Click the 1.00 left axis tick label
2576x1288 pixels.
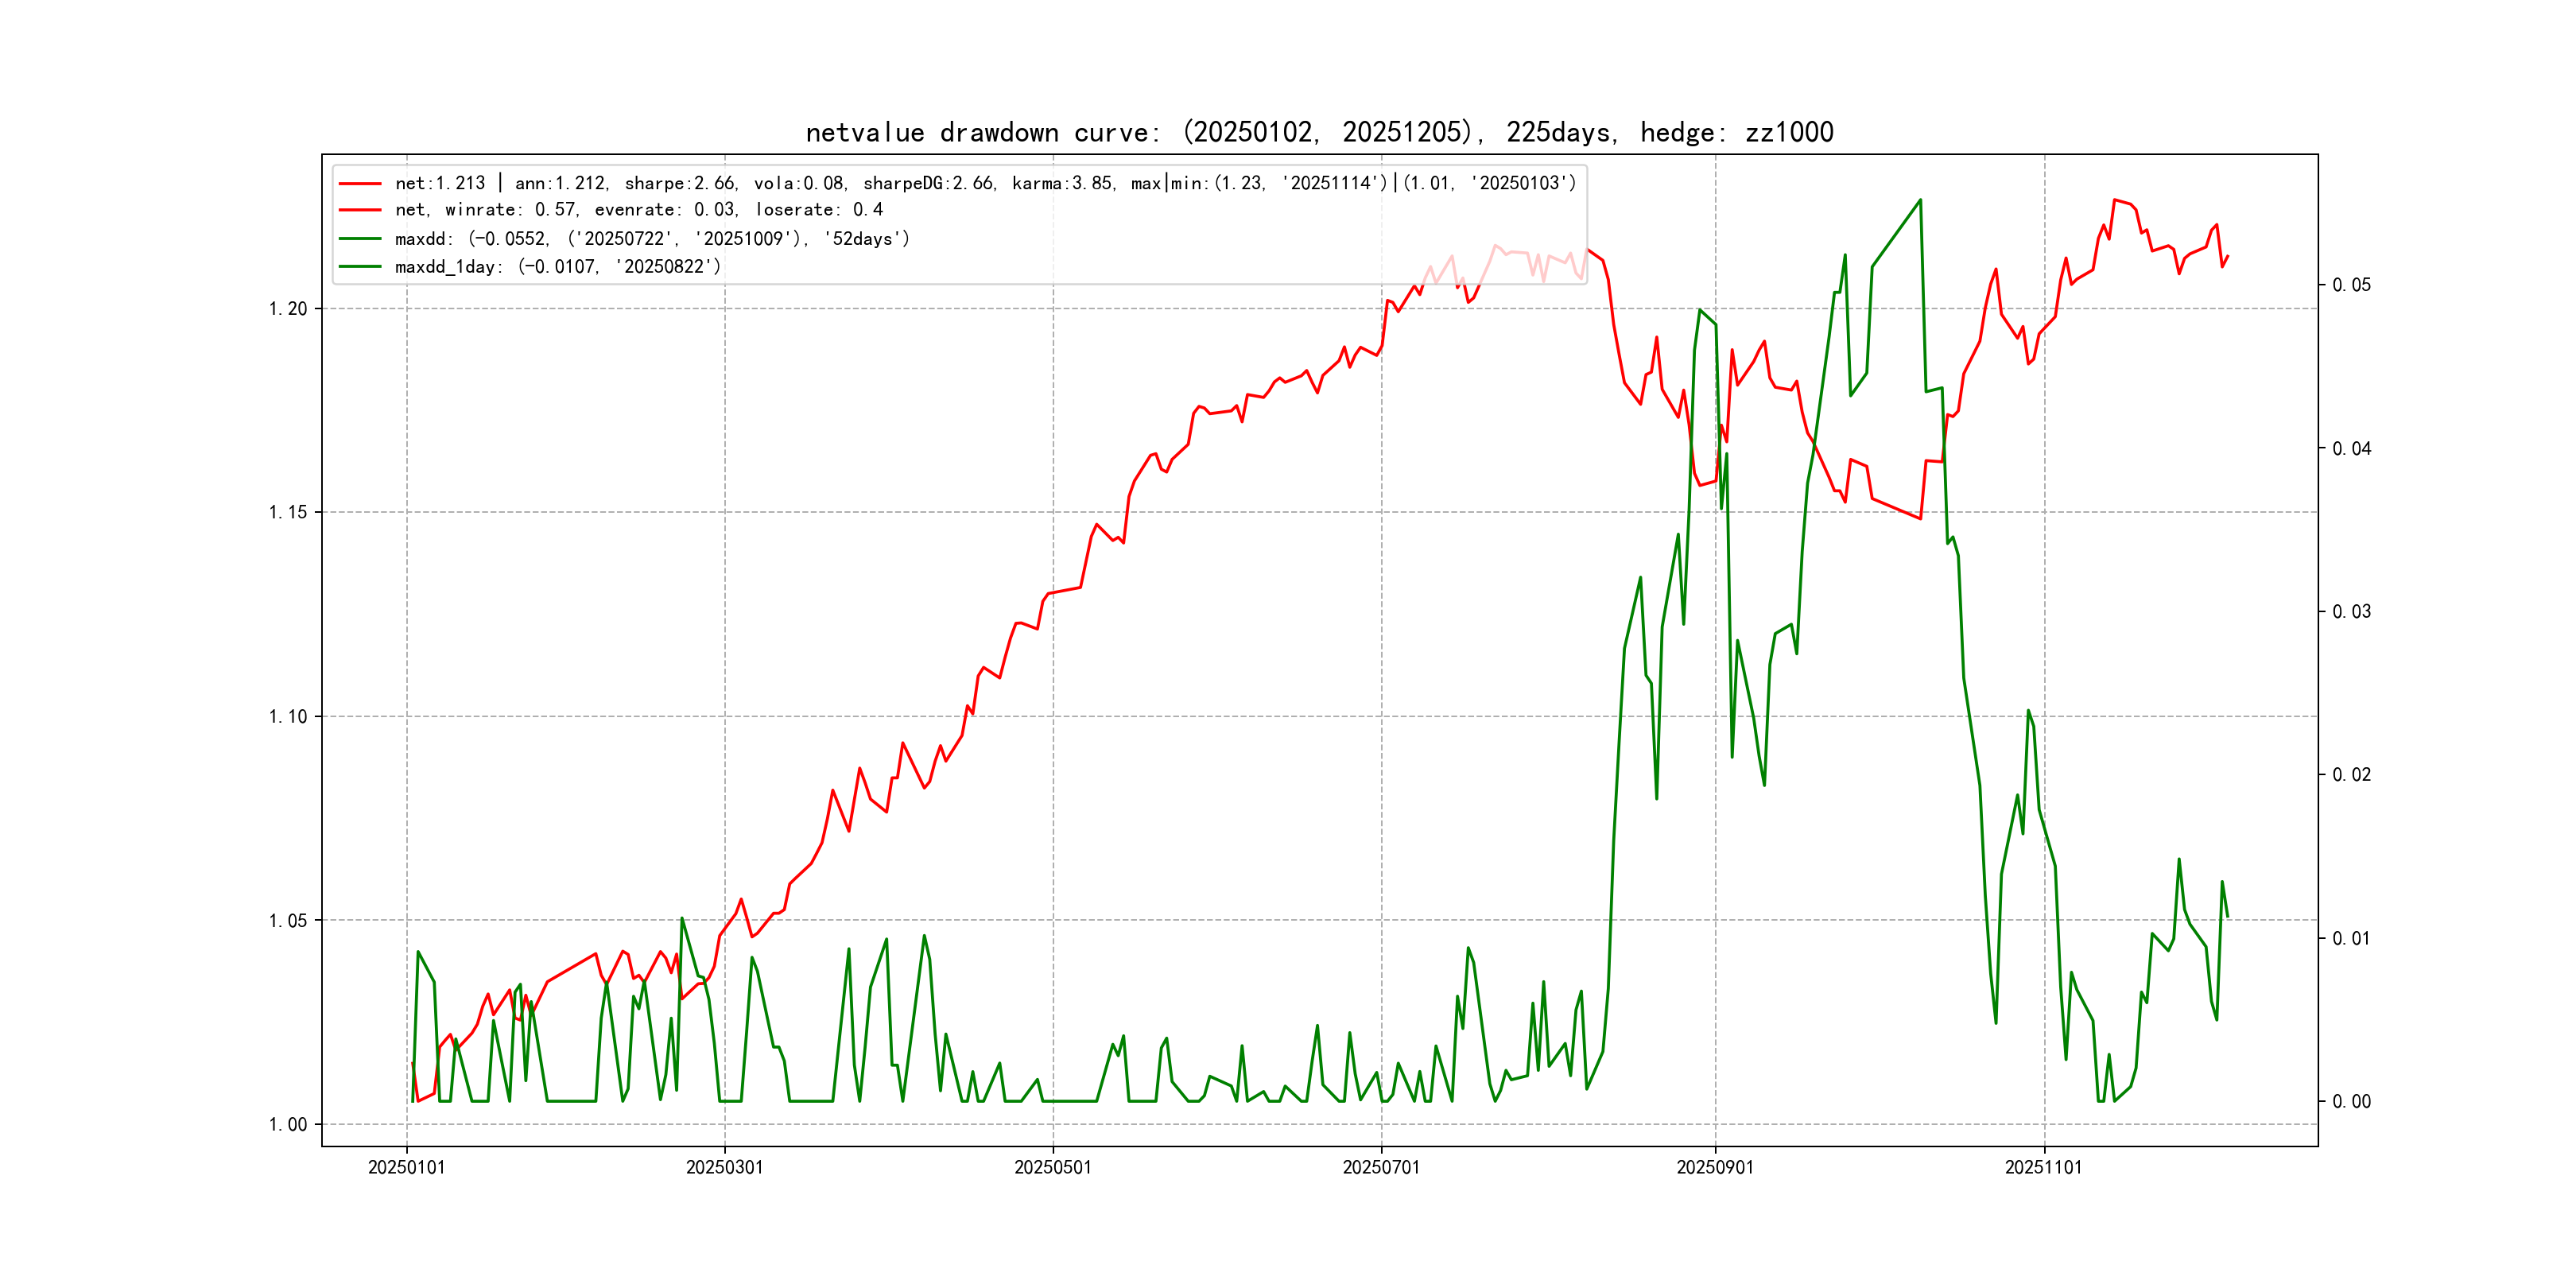(x=288, y=1125)
